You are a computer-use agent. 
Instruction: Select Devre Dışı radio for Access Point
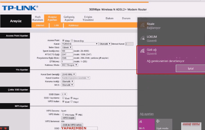[72, 40]
